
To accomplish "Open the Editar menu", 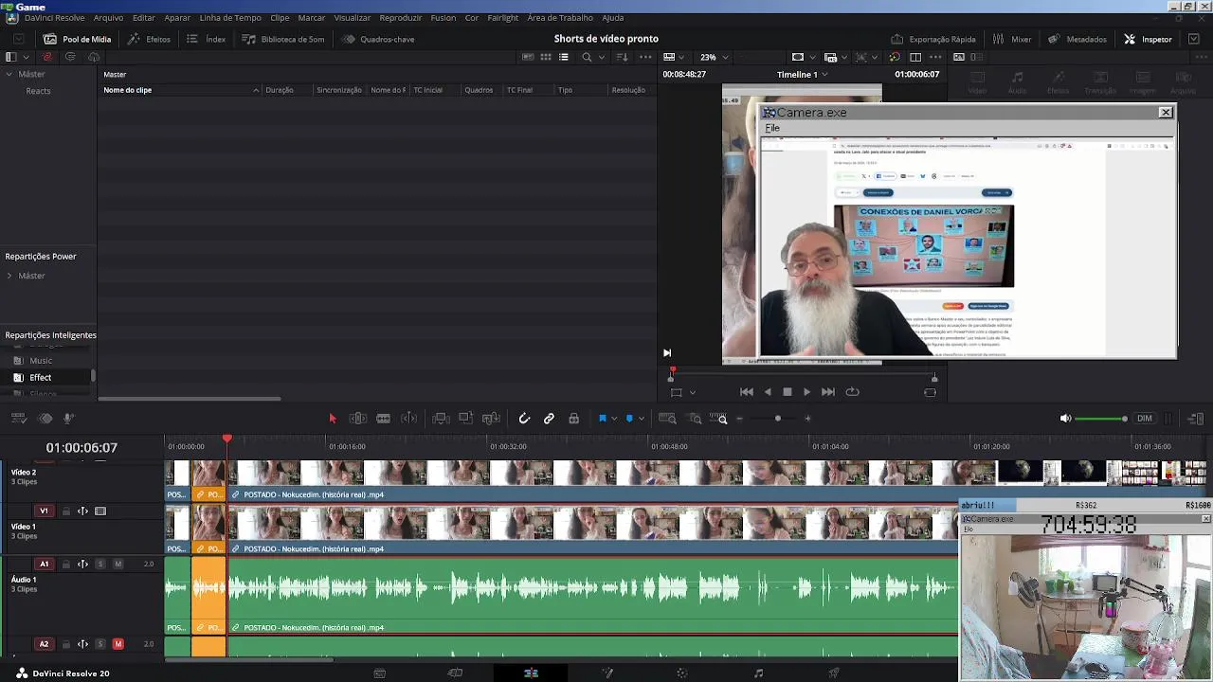I will click(144, 18).
